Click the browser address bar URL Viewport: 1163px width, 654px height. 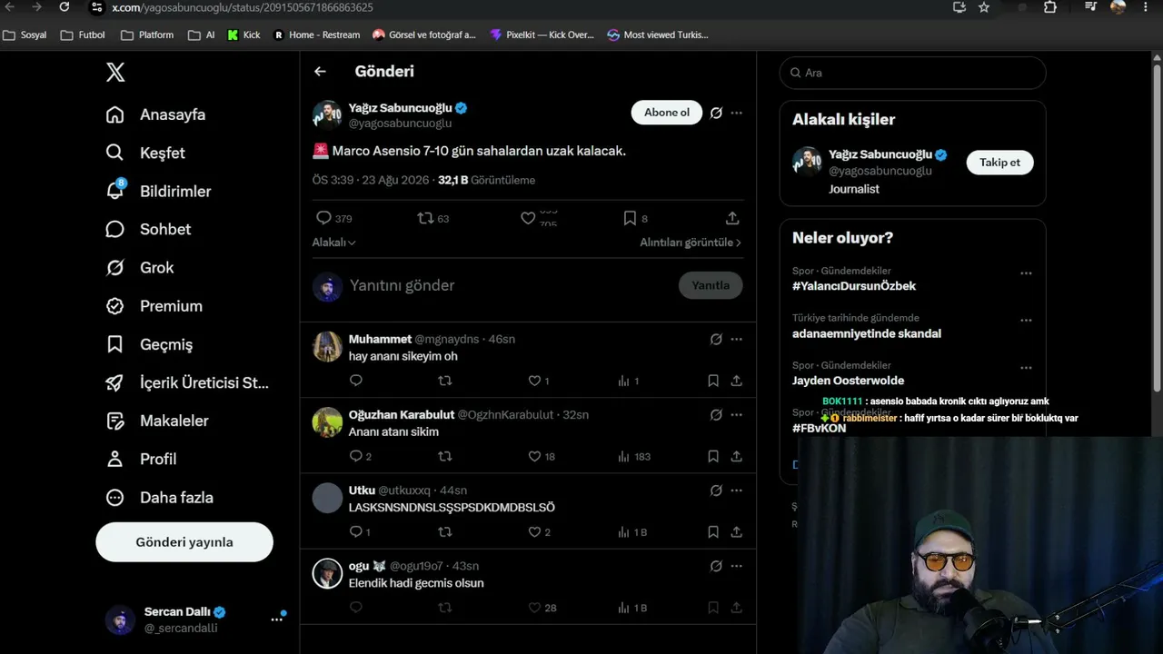(242, 7)
